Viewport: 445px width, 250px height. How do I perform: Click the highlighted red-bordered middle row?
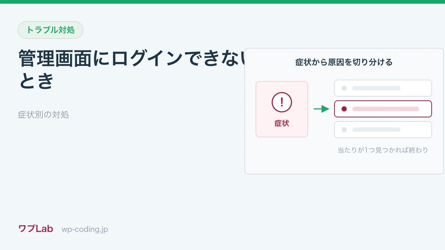pyautogui.click(x=383, y=109)
